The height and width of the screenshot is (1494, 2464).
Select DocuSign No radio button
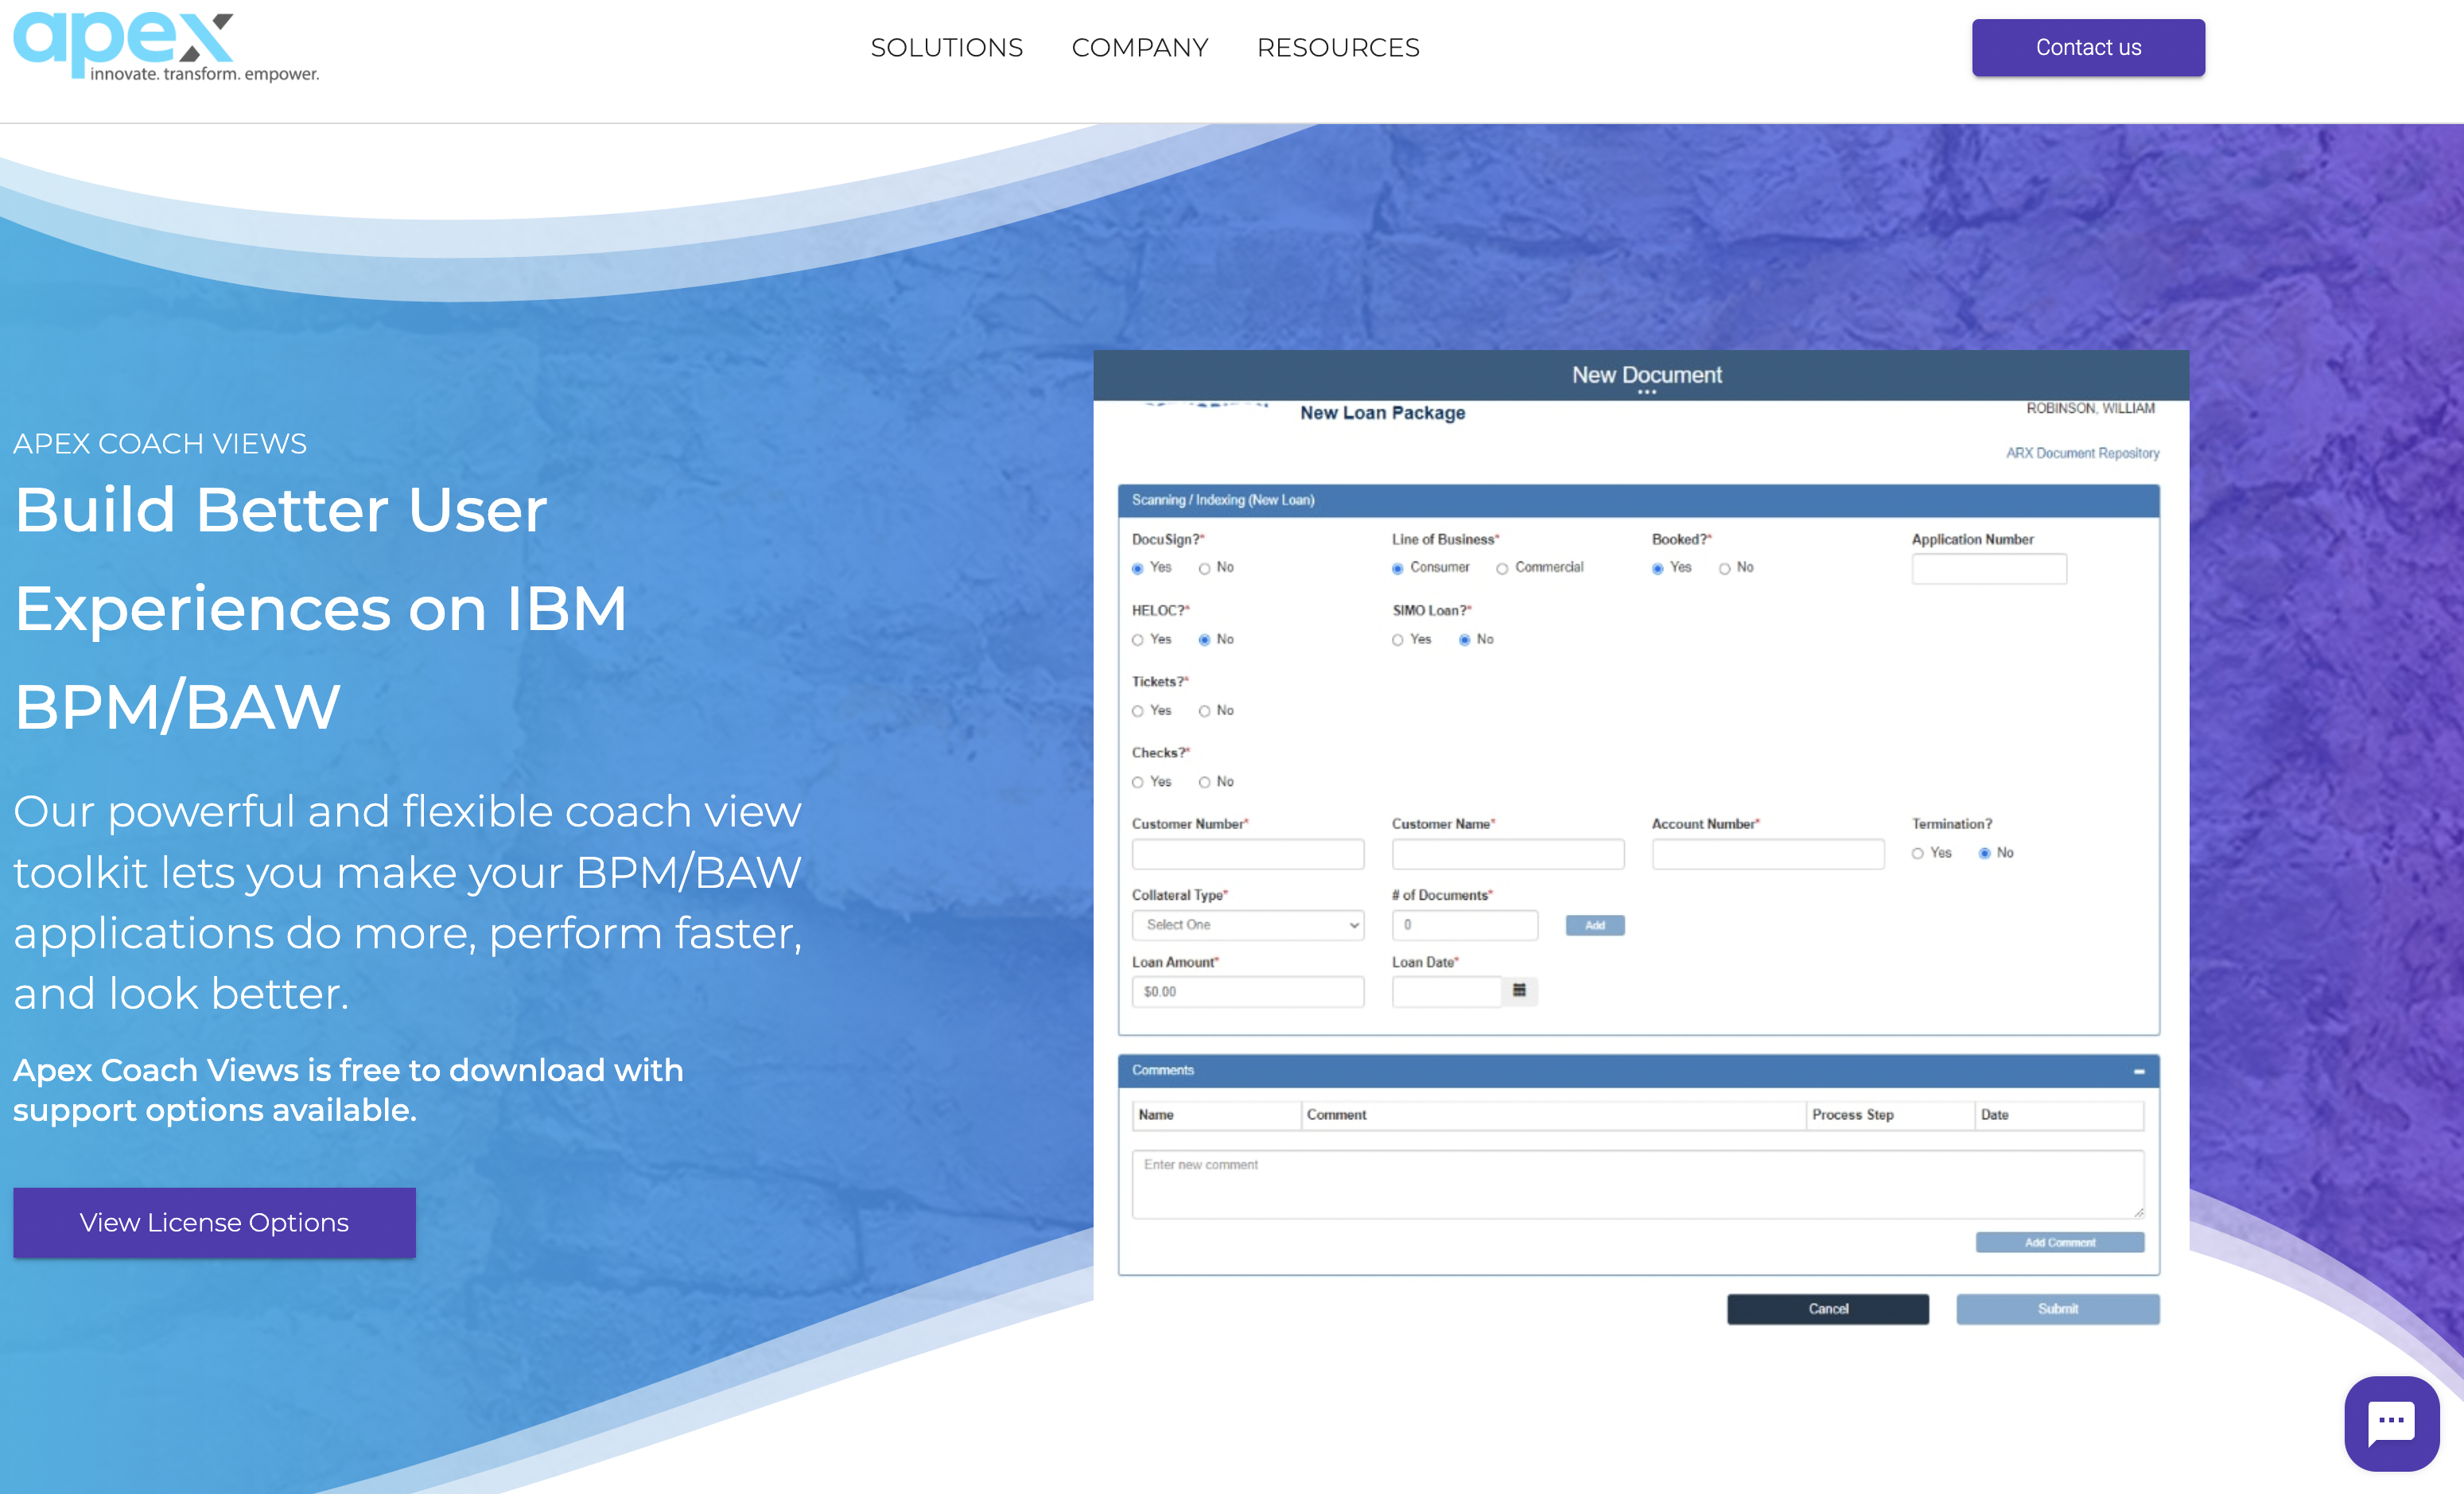[1205, 568]
